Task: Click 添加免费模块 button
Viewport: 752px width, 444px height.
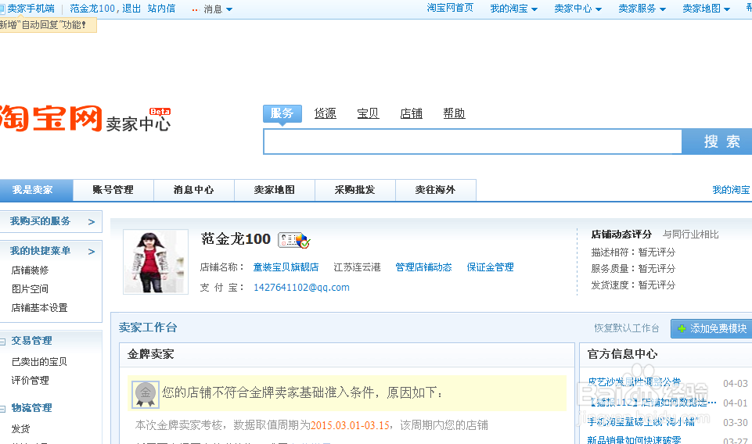Action: [x=712, y=328]
